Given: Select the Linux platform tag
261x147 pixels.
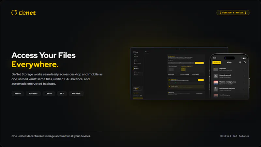Looking at the screenshot, I should [49, 94].
